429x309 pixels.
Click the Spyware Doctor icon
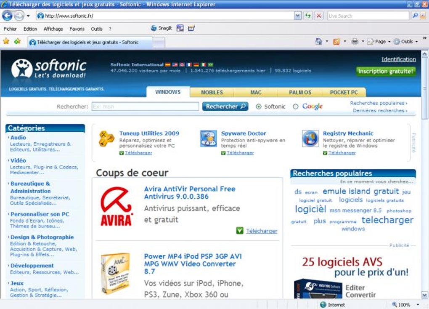[x=209, y=139]
